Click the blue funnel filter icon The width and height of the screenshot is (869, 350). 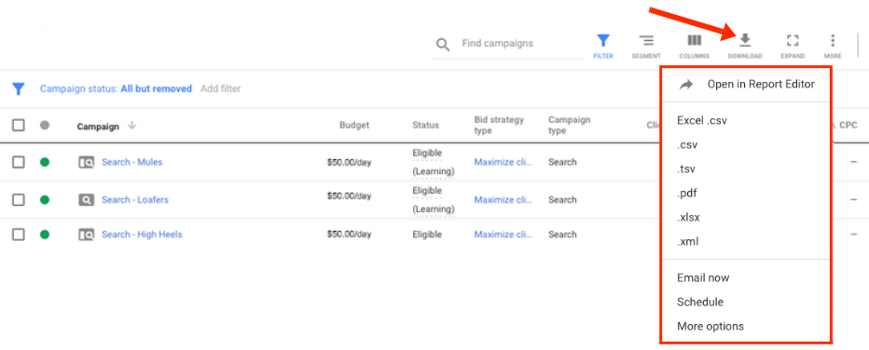[19, 88]
